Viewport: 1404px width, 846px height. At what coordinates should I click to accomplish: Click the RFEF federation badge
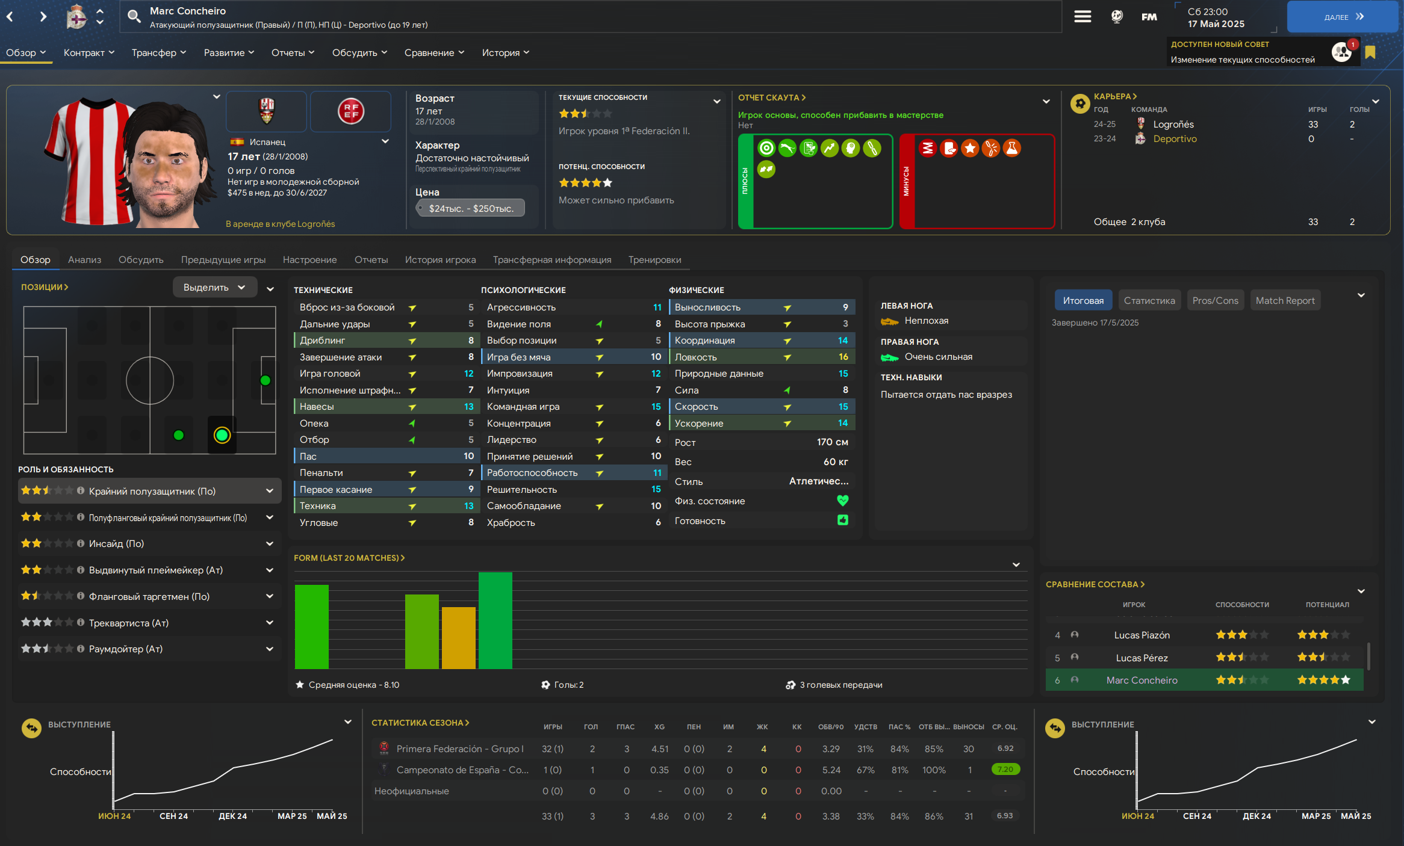[350, 111]
